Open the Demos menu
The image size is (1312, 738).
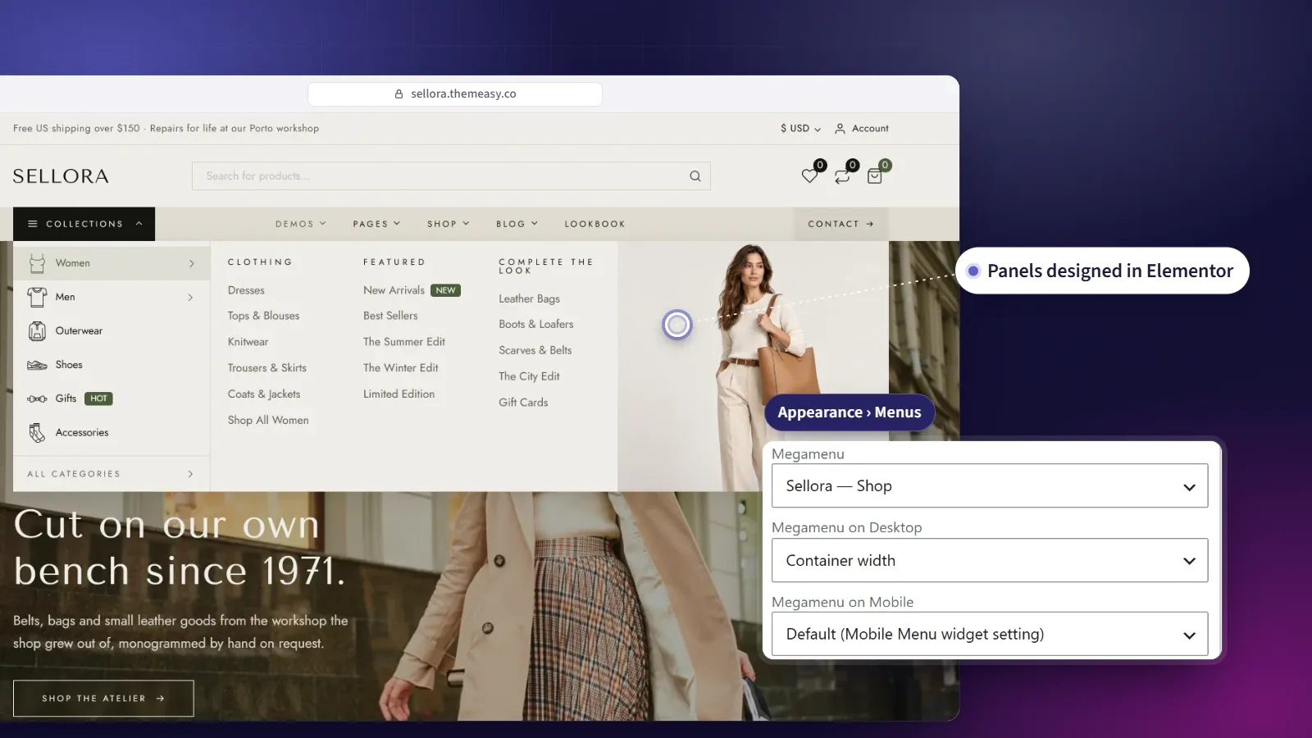(301, 224)
